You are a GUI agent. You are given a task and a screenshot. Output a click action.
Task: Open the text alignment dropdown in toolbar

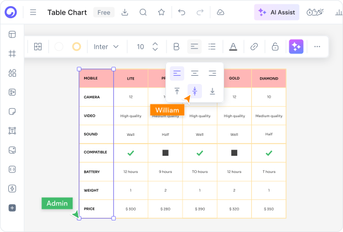[194, 47]
